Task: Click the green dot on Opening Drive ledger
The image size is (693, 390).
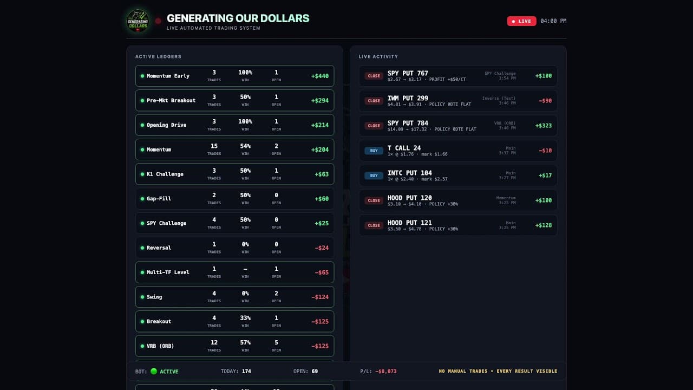Action: click(x=142, y=125)
